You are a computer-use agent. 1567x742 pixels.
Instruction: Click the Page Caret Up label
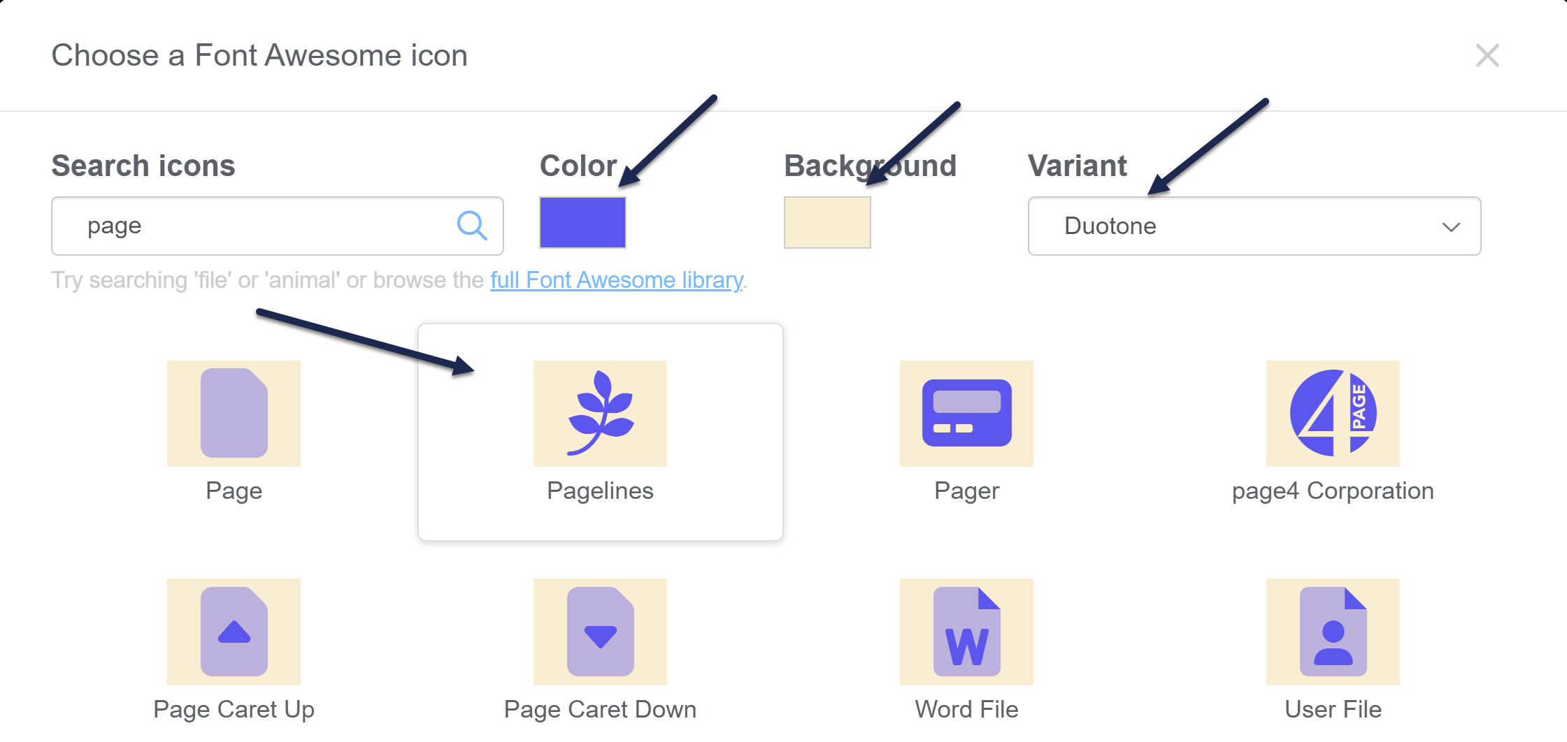tap(234, 709)
